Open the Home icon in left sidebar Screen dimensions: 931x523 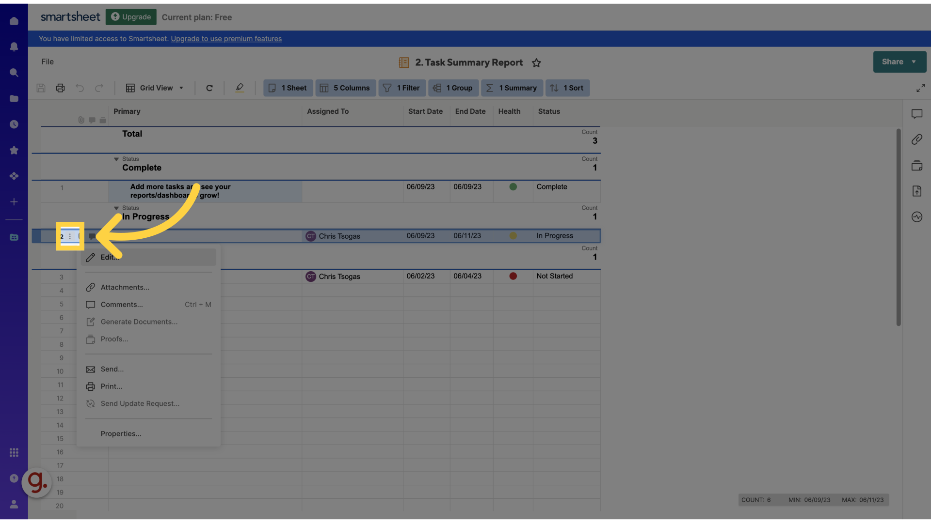pos(14,21)
